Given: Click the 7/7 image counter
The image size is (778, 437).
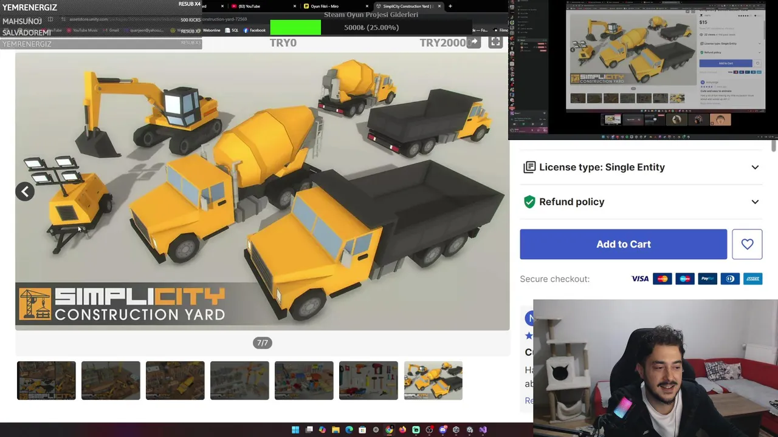Looking at the screenshot, I should click(262, 343).
